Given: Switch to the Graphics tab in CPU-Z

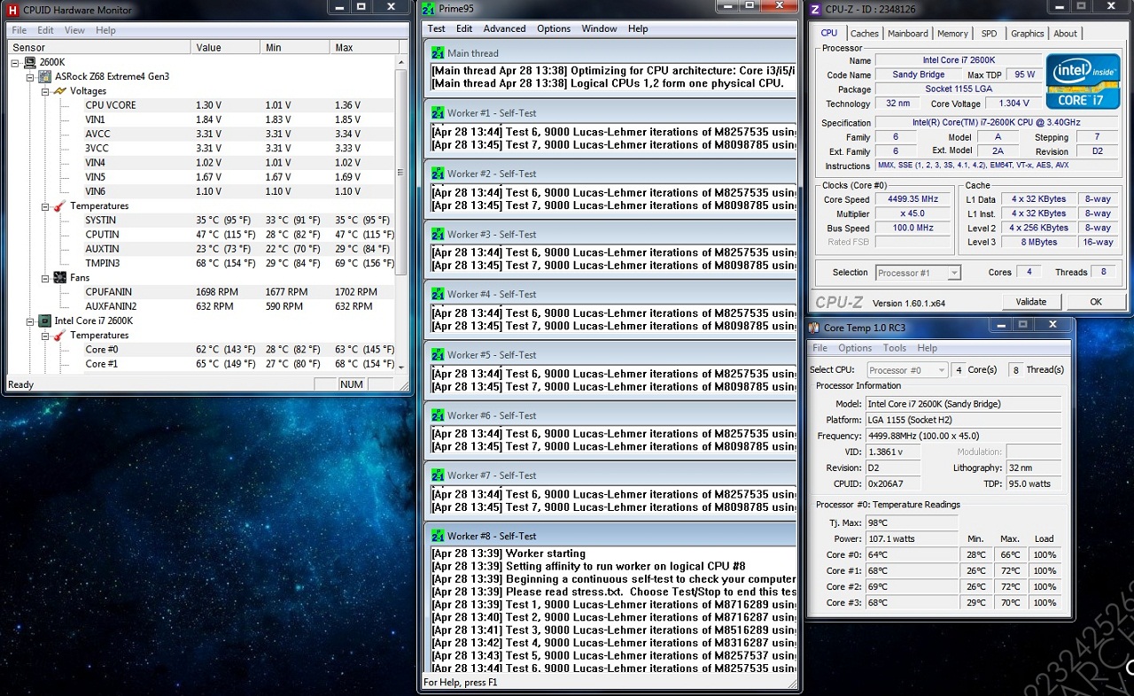Looking at the screenshot, I should [x=1028, y=34].
